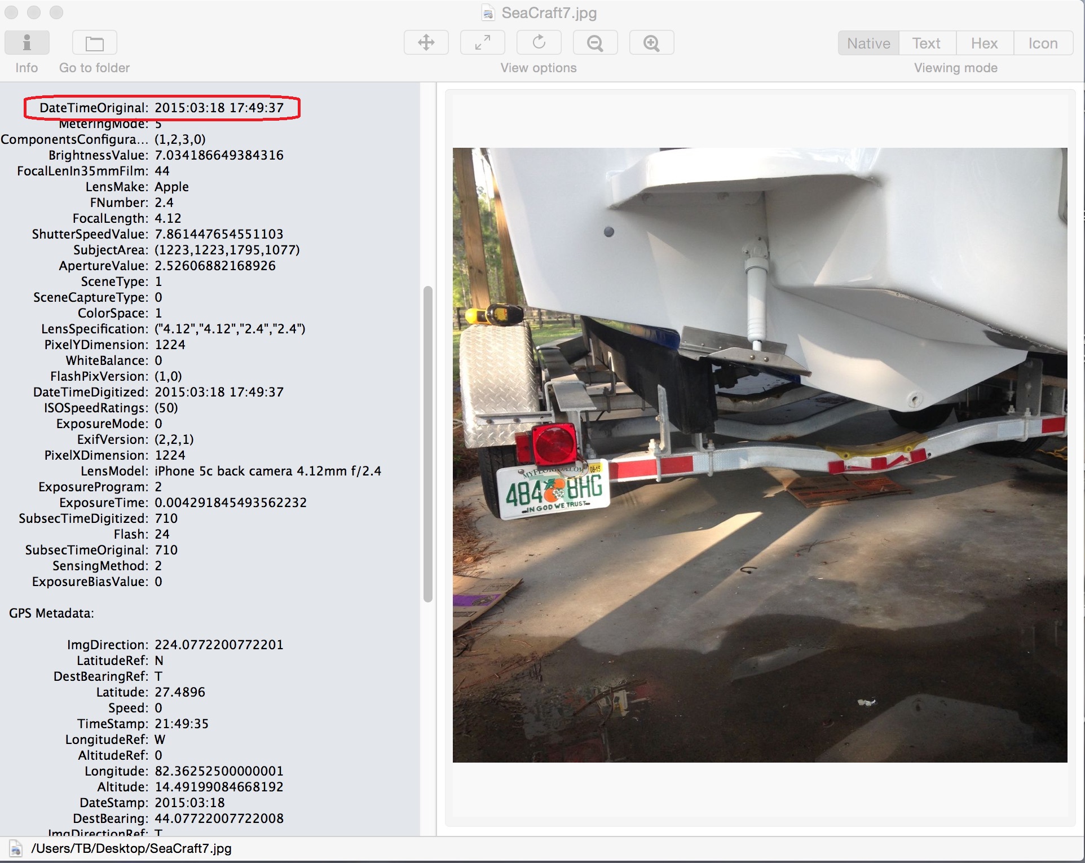The width and height of the screenshot is (1085, 863).
Task: Toggle the fit-to-window expand arrows icon
Action: 482,43
